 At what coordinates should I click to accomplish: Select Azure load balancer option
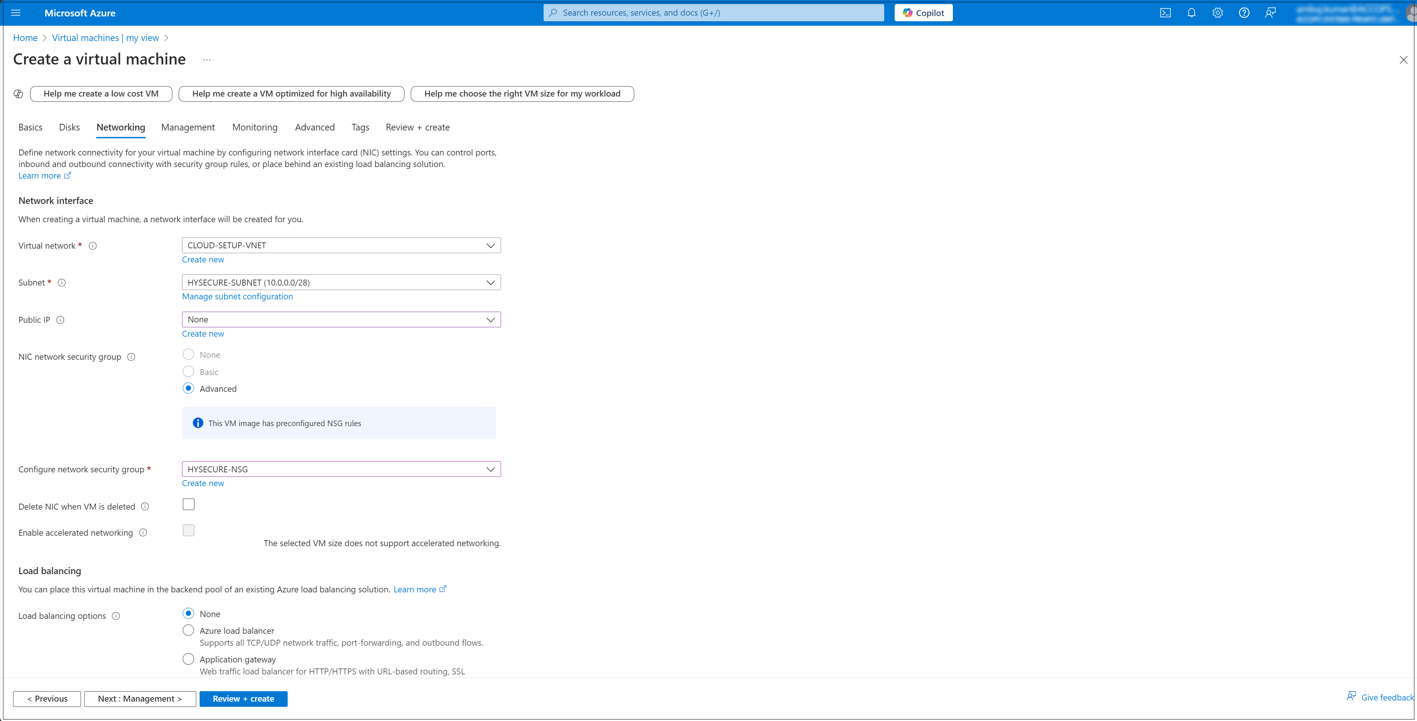pyautogui.click(x=189, y=630)
